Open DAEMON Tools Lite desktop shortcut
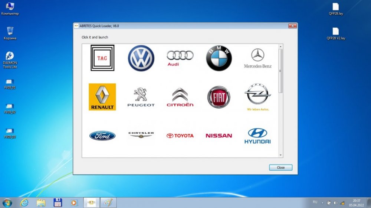Viewport: 371px width, 208px height. [10, 59]
